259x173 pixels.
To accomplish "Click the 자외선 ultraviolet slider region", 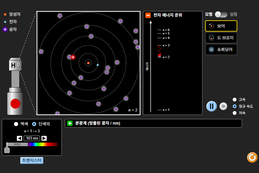I will coord(17,144).
